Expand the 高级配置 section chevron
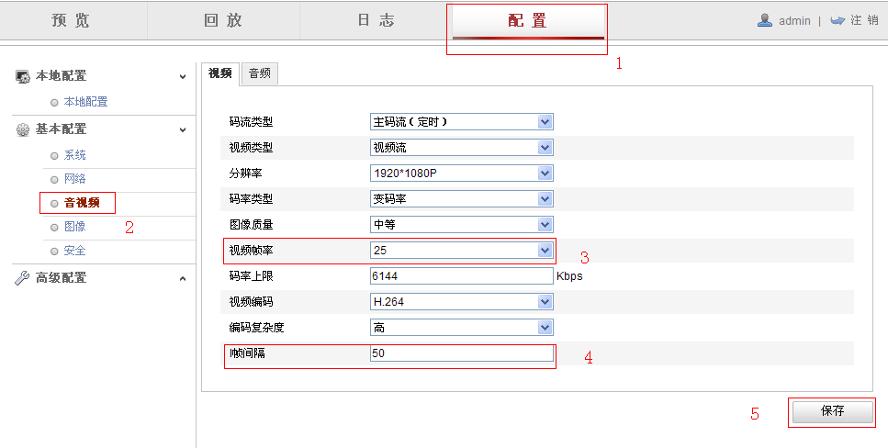Viewport: 888px width, 448px height. point(183,278)
